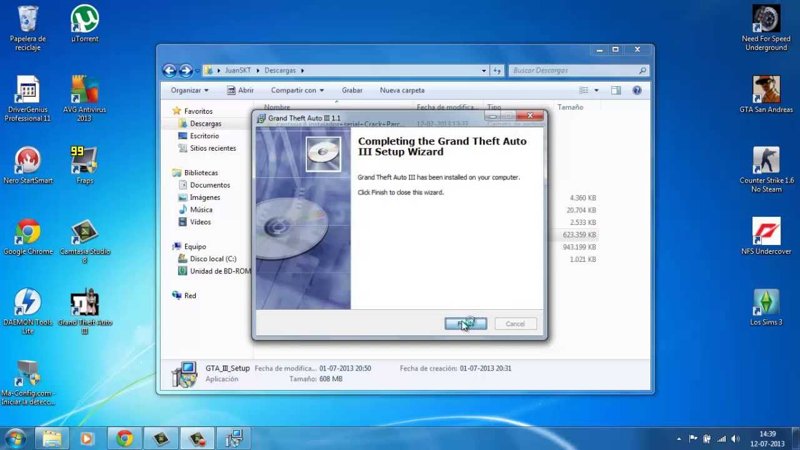Screen dimensions: 800x450
Task: Open recent pages dropdown beside nav arrows
Action: coord(197,71)
